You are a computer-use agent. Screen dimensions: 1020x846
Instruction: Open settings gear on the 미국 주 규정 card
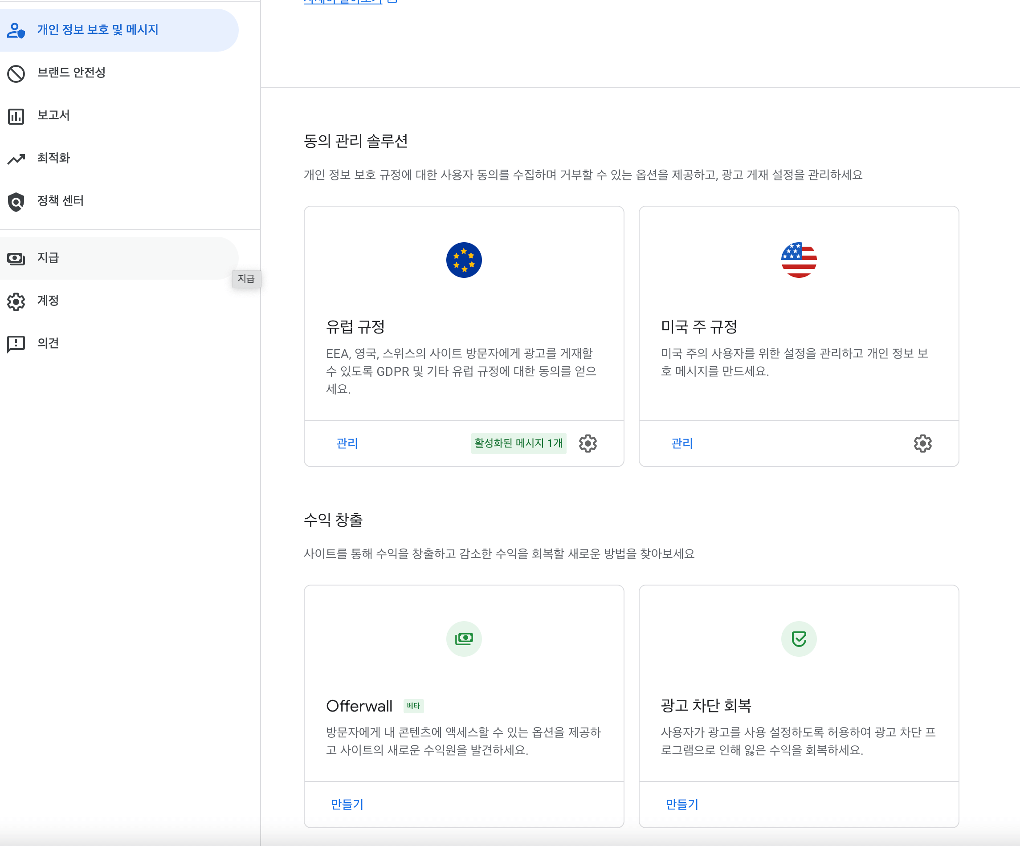click(x=922, y=443)
